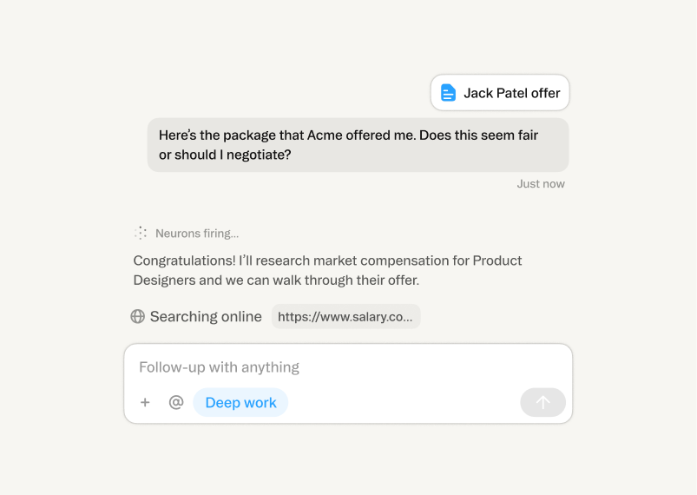
Task: Toggle the Deep work mode pill
Action: 240,403
